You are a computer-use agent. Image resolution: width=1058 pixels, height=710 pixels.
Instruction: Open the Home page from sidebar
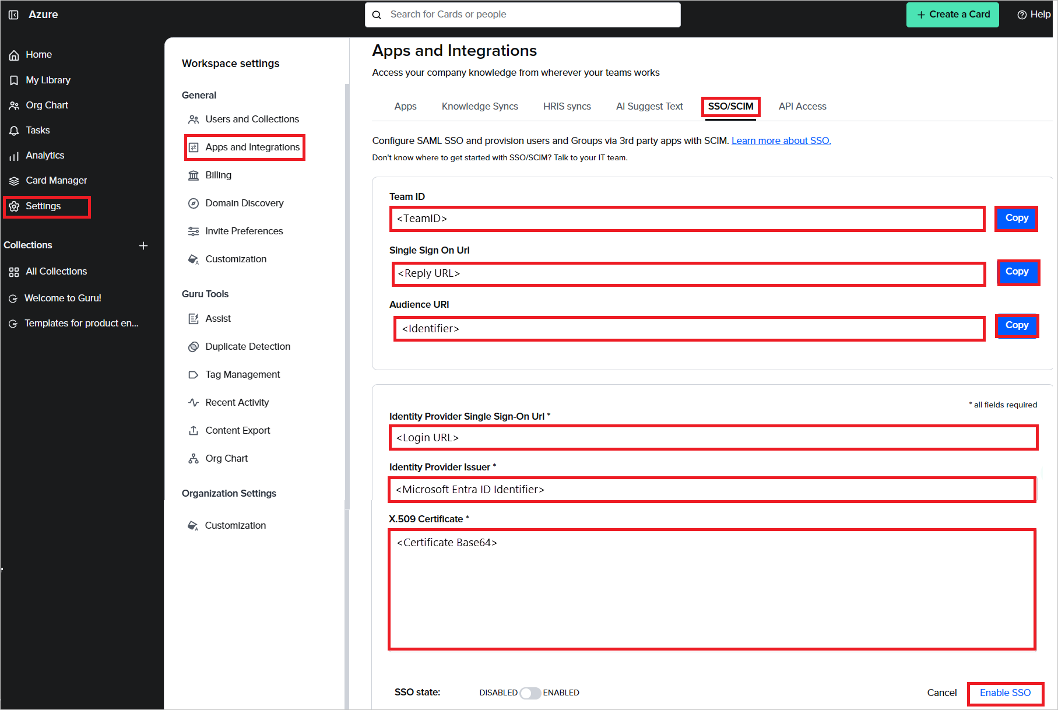click(x=38, y=54)
